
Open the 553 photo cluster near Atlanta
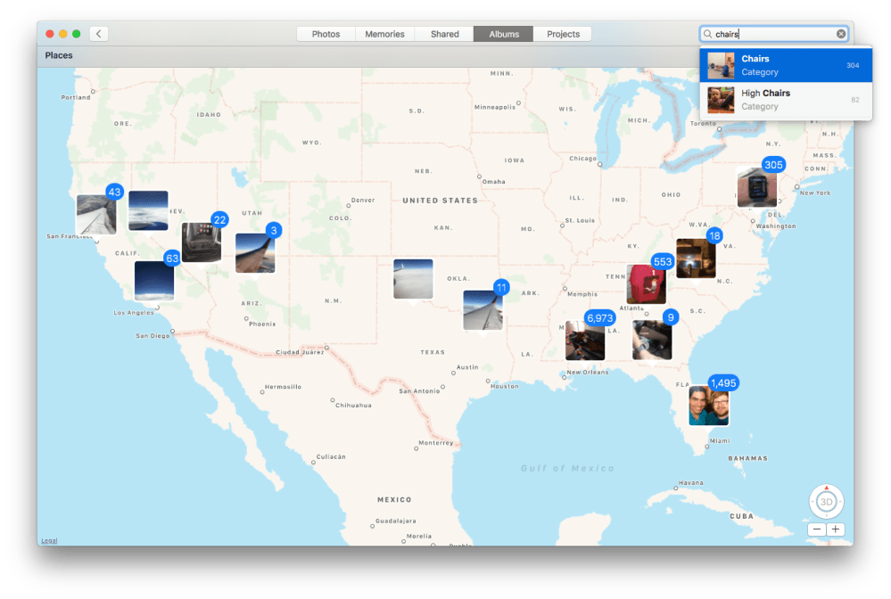[x=646, y=284]
